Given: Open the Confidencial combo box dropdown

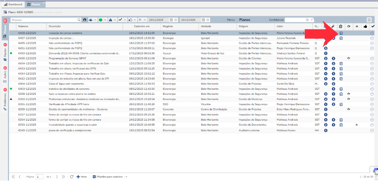Looking at the screenshot, I should tap(312, 20).
